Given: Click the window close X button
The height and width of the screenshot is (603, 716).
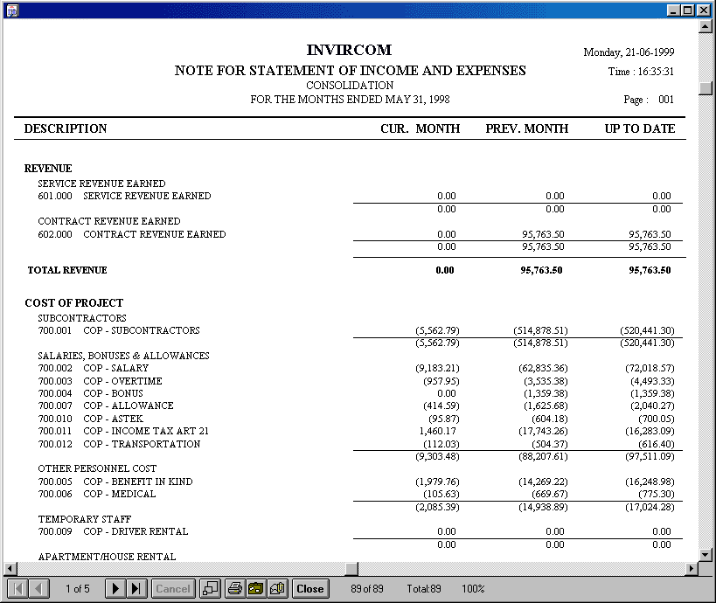Looking at the screenshot, I should (703, 10).
